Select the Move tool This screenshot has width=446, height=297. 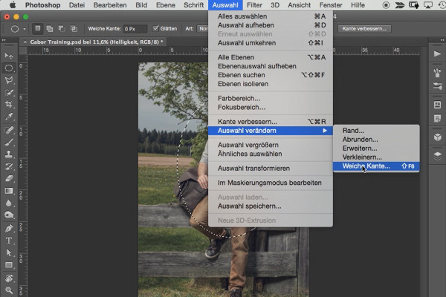9,56
